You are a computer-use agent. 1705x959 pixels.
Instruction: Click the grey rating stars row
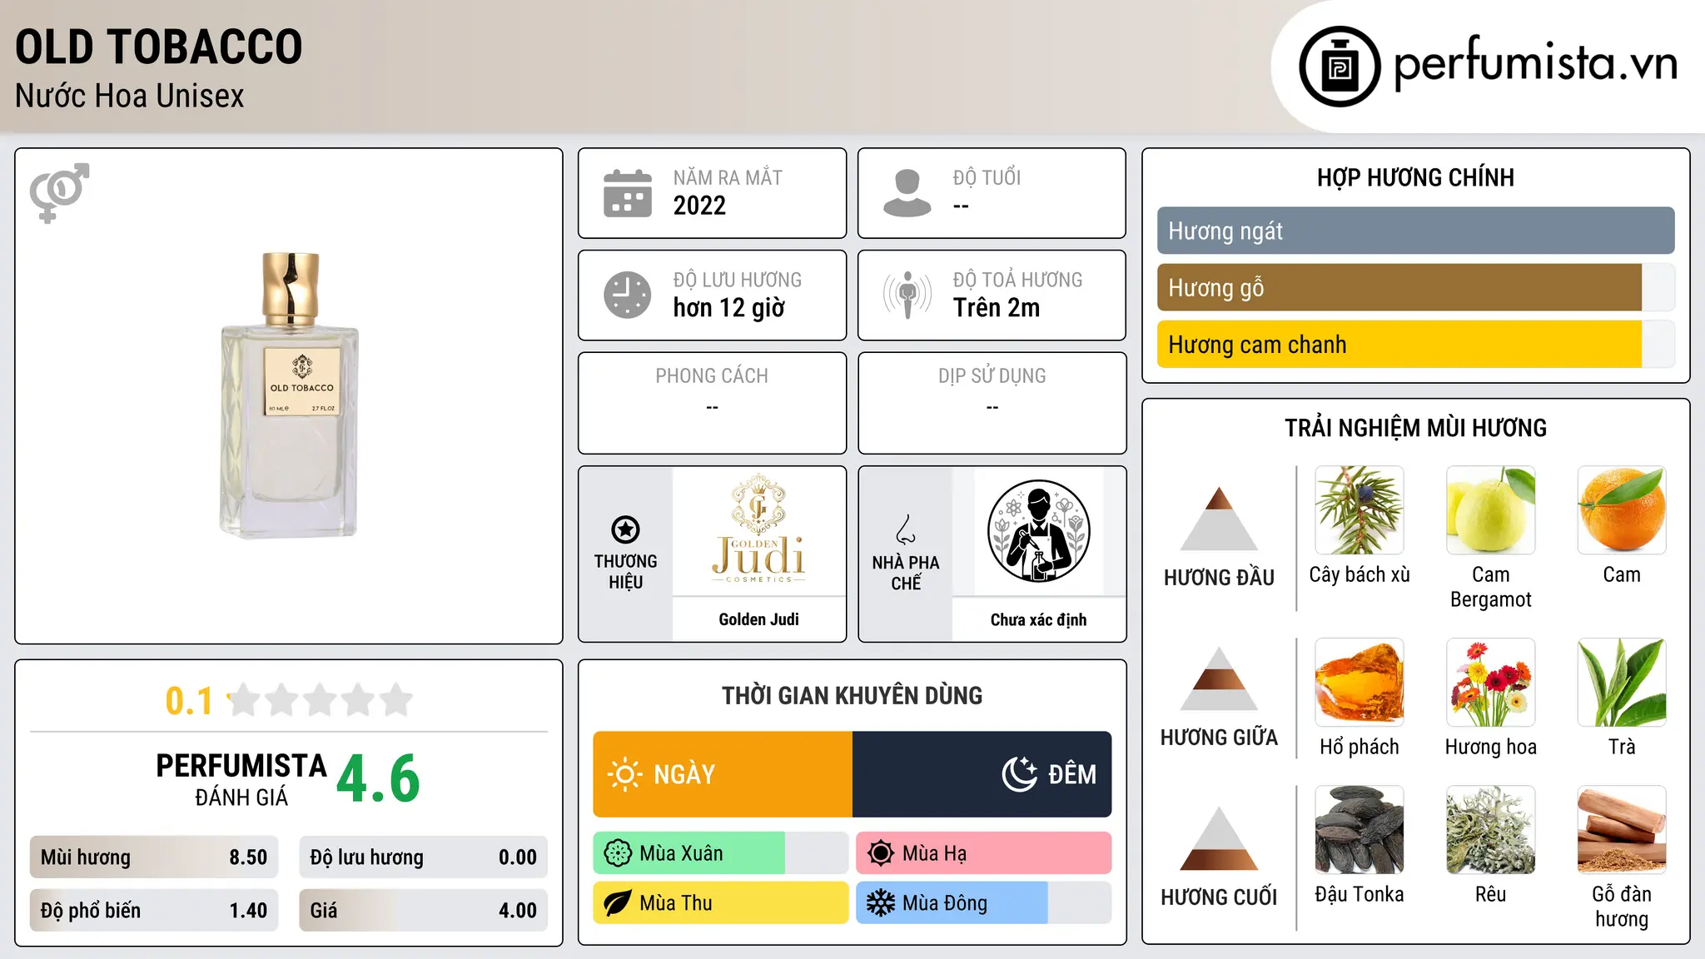coord(321,700)
